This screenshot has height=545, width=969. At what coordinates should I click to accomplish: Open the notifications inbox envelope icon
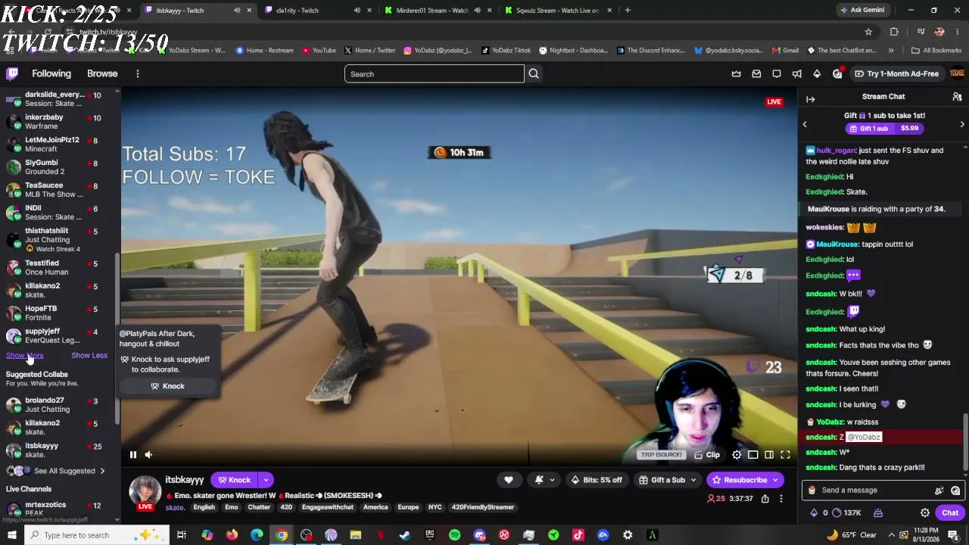[756, 73]
